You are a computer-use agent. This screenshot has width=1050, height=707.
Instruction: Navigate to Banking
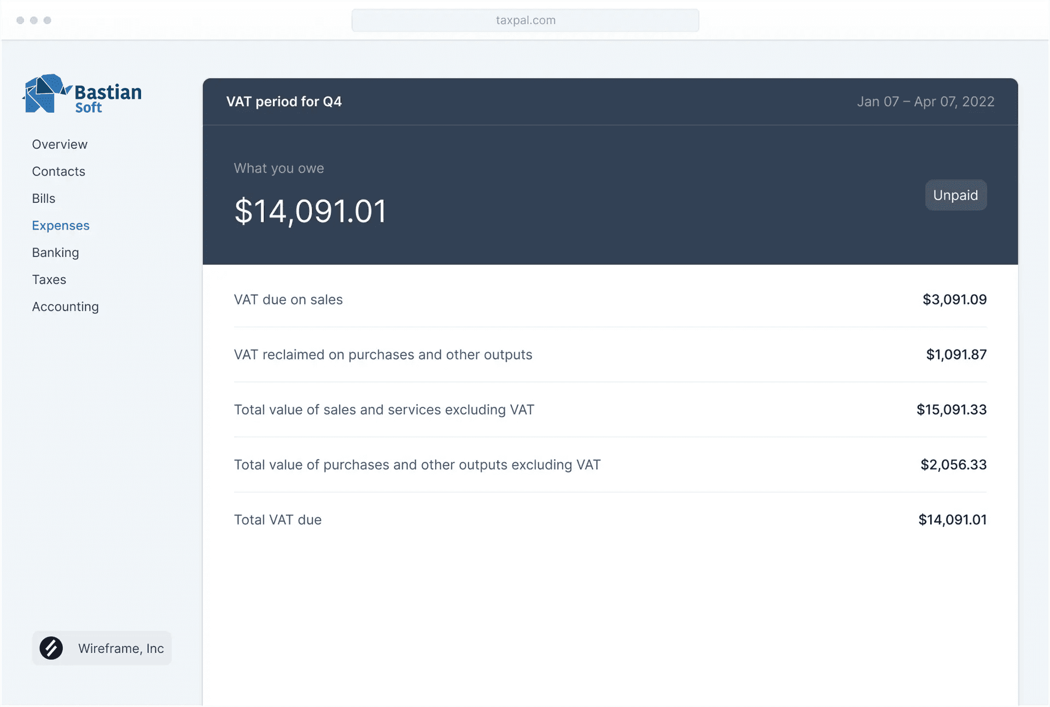pos(55,253)
